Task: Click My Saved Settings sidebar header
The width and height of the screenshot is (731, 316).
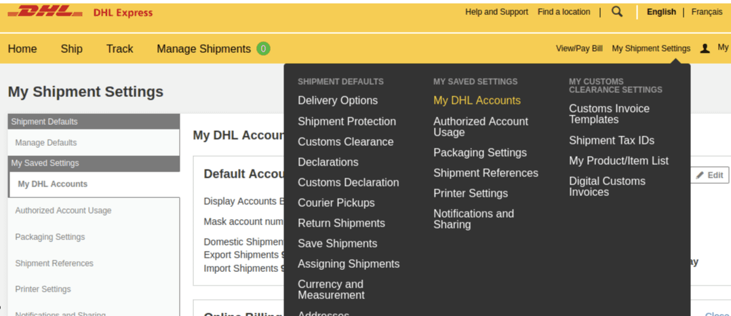Action: click(94, 163)
